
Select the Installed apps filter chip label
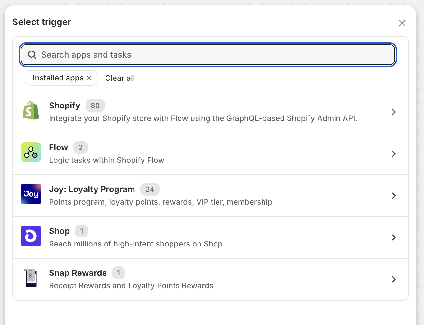point(58,78)
